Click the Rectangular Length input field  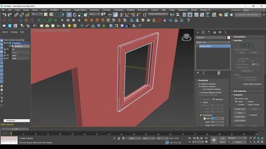pos(217,118)
